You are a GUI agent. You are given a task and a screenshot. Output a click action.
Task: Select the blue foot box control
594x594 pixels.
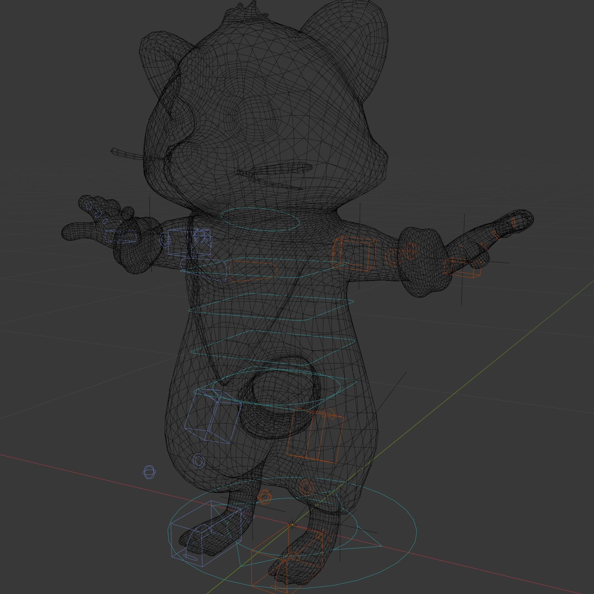[206, 534]
